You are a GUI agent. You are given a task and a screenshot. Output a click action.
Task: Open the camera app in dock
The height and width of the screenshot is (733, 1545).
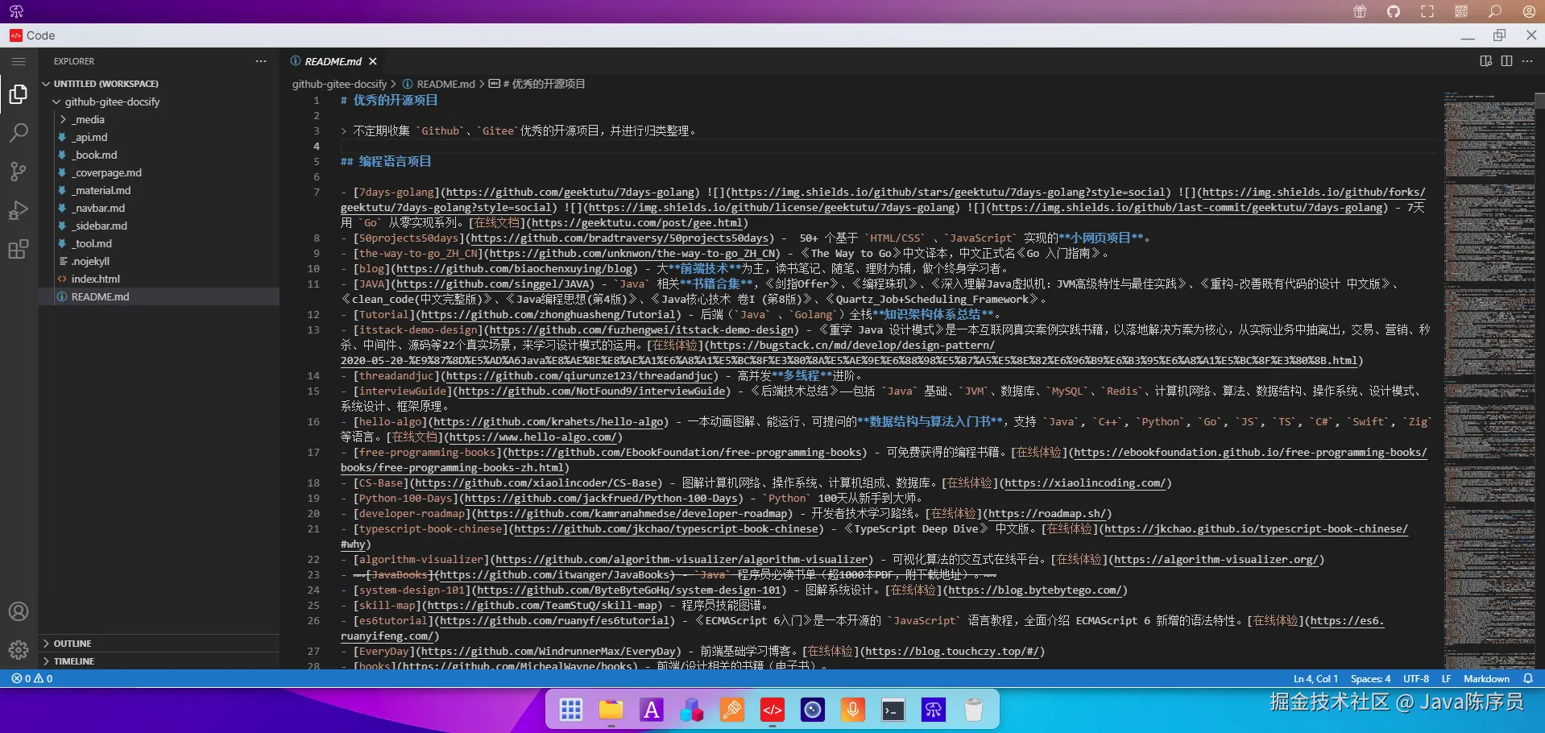pyautogui.click(x=813, y=710)
